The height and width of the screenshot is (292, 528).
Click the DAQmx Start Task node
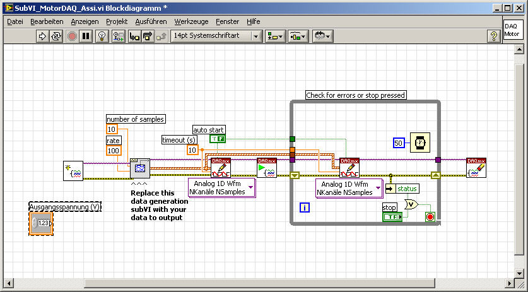click(x=266, y=168)
